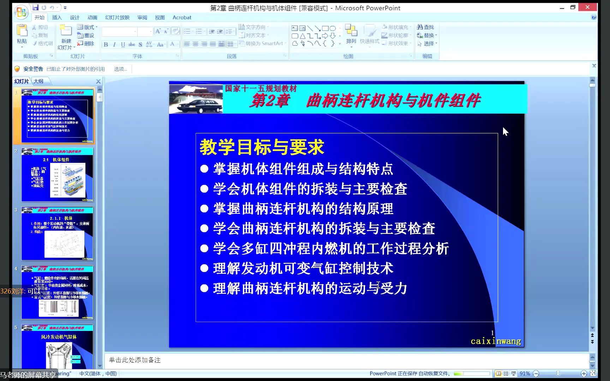Open PowerPoint Help question mark
610x381 pixels.
[x=594, y=17]
